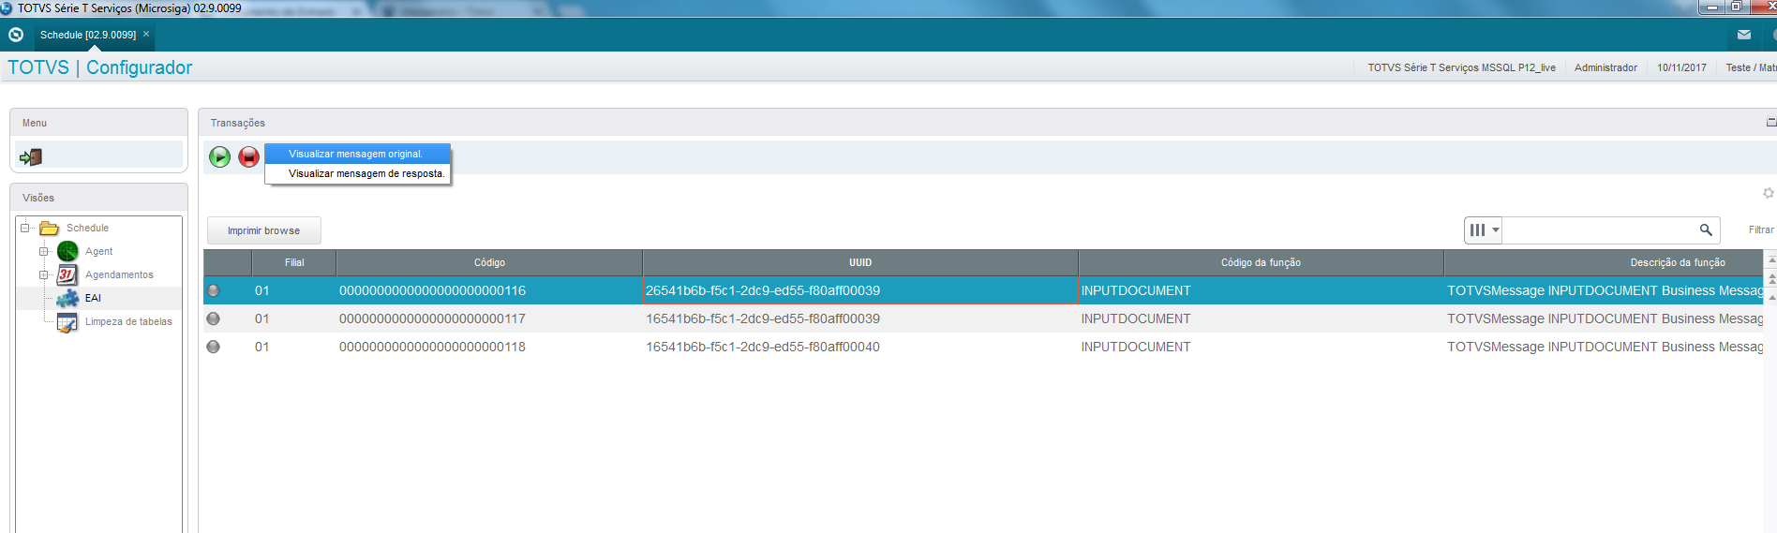This screenshot has width=1777, height=533.
Task: Click INPUTDOCUMENT cell in row ending 117
Action: coord(1261,318)
